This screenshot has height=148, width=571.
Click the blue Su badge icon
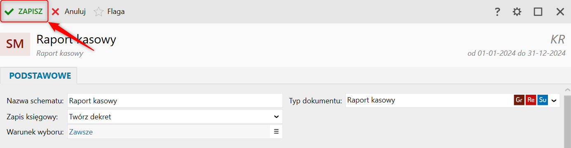pyautogui.click(x=543, y=100)
